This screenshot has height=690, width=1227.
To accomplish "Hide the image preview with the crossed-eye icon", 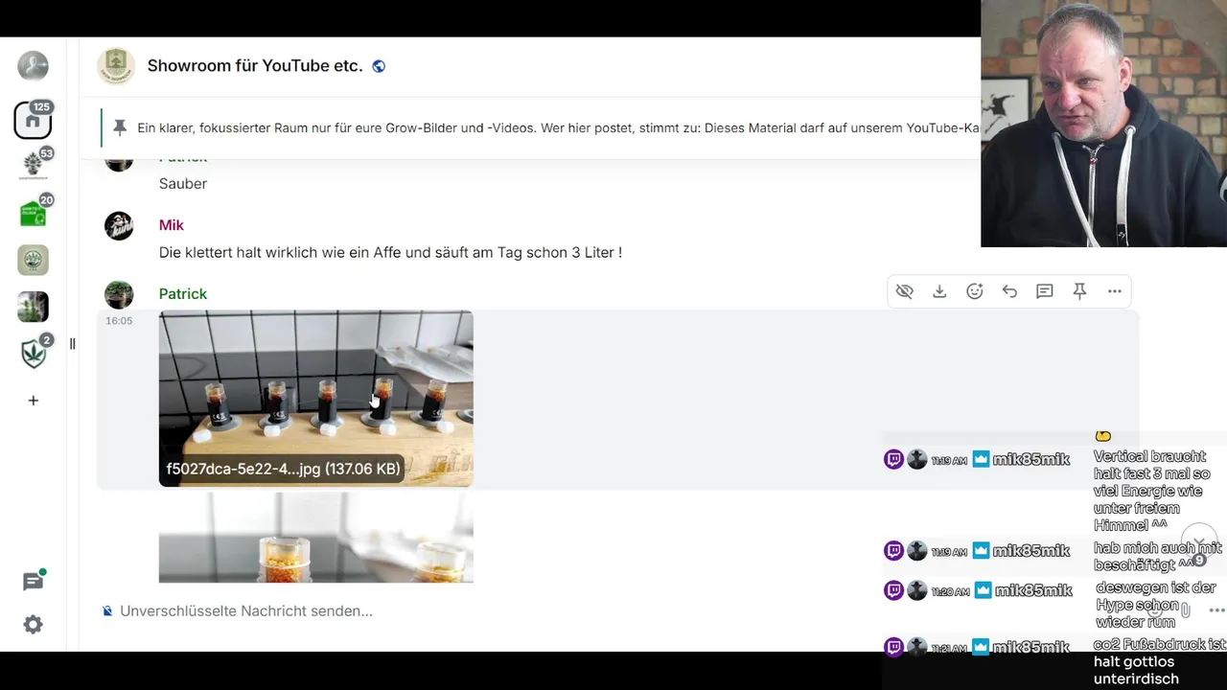I will click(x=904, y=291).
